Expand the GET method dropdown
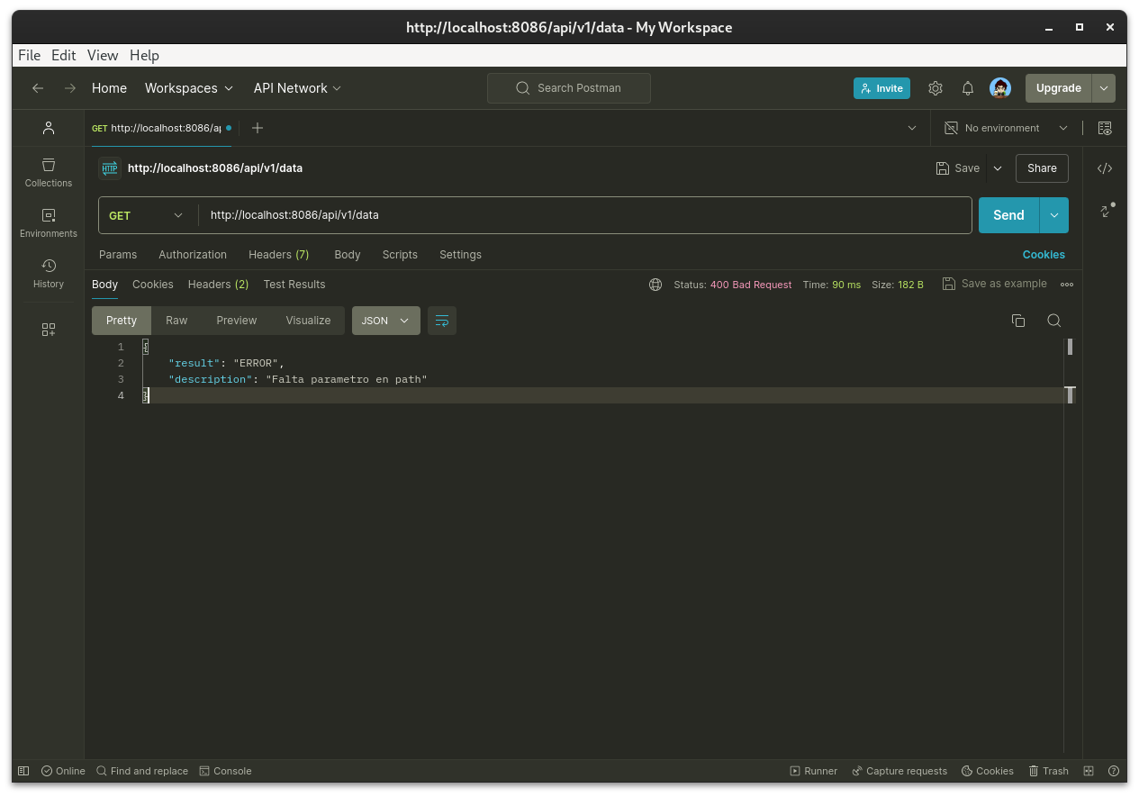1139x797 pixels. pos(146,215)
